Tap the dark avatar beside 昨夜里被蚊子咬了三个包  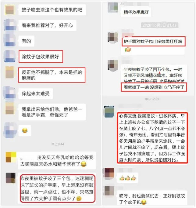(11, 178)
